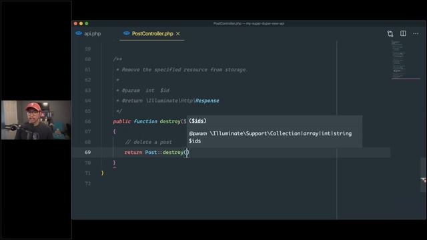Click line number 69 in the gutter
Screen dimensions: 427x240
[87, 153]
